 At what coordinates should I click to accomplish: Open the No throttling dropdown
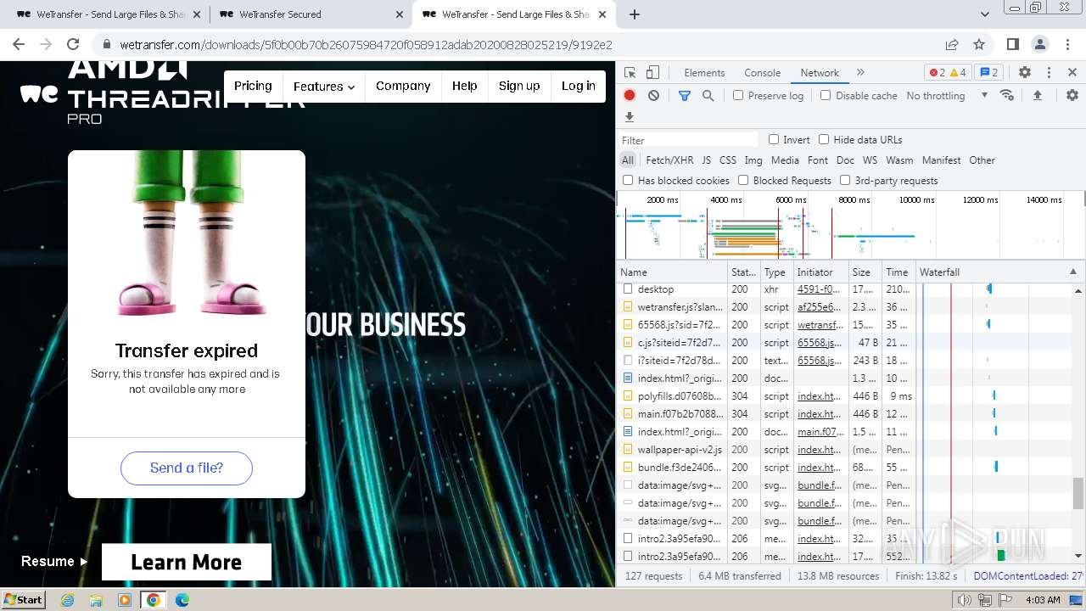947,96
